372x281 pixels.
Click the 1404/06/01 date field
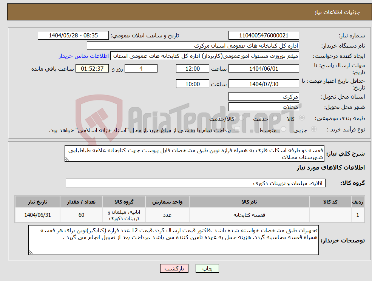[263, 68]
